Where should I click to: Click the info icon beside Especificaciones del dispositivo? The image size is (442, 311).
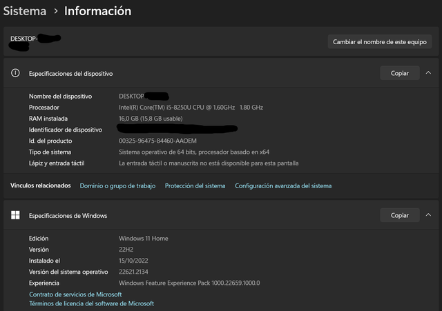15,73
